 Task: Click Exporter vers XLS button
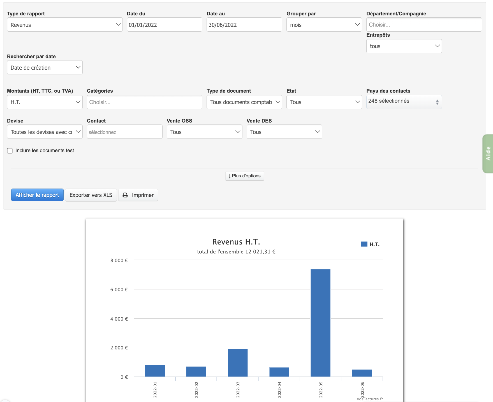[91, 195]
